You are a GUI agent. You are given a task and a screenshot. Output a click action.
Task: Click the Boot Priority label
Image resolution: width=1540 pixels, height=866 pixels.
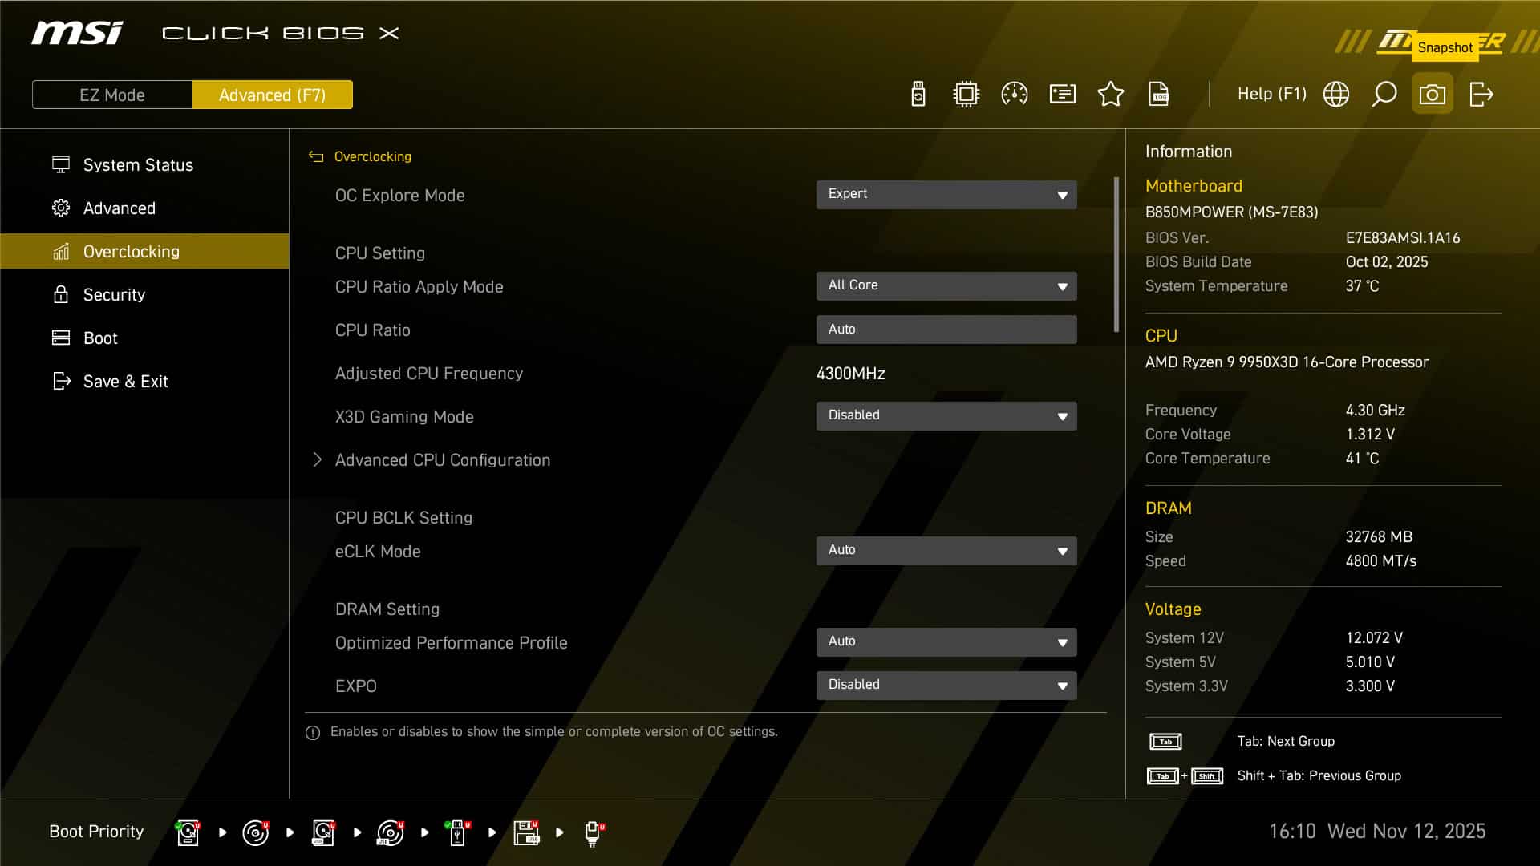(x=96, y=832)
